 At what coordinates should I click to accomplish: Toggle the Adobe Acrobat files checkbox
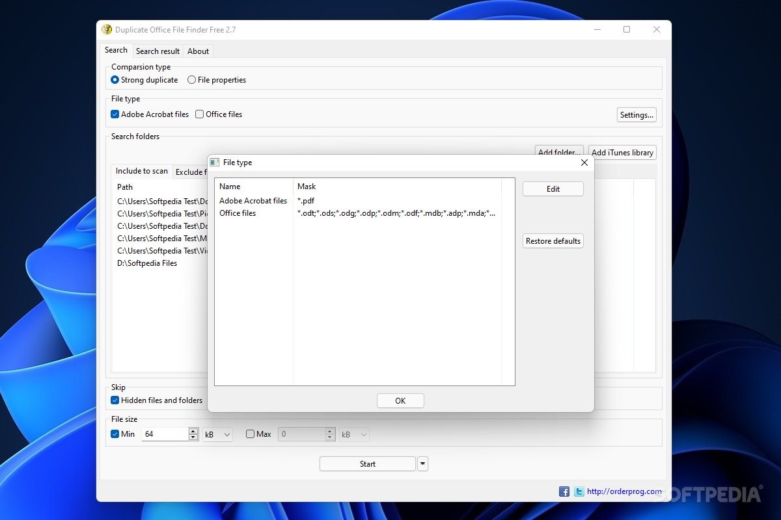150,114
